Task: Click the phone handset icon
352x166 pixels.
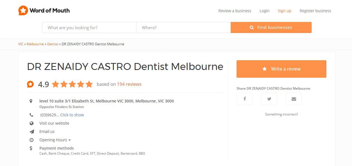Action: [31, 115]
